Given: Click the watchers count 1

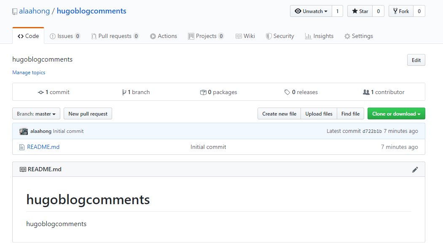Looking at the screenshot, I should pos(337,11).
